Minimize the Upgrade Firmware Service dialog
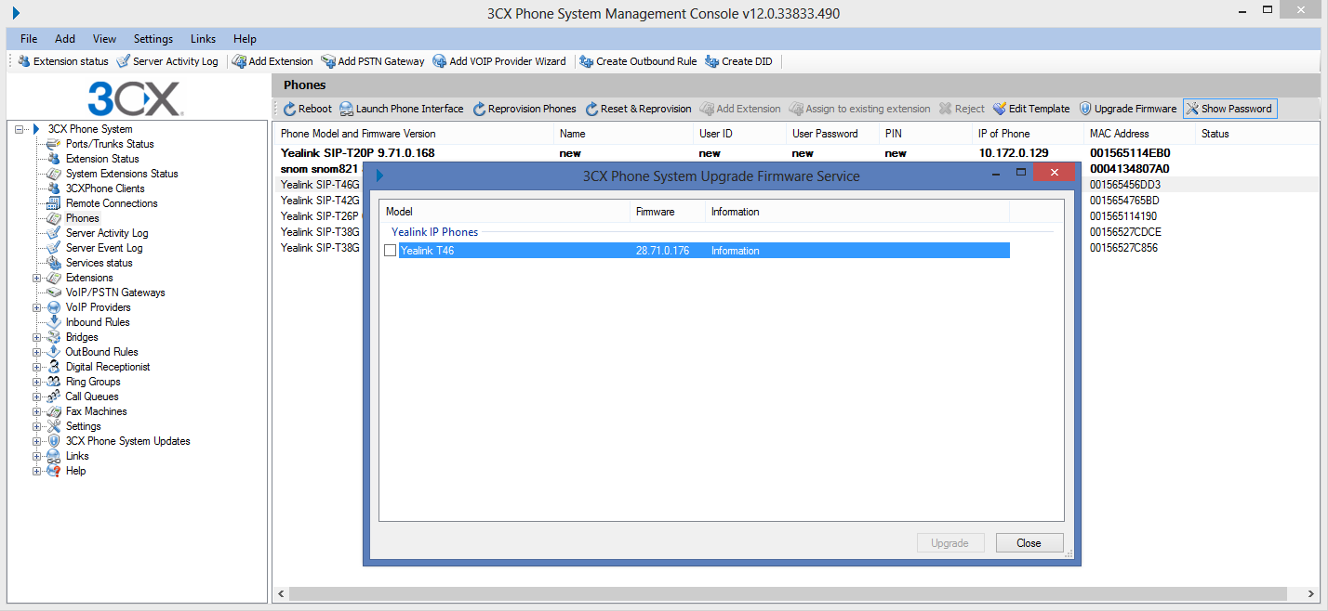This screenshot has height=611, width=1328. click(x=997, y=174)
